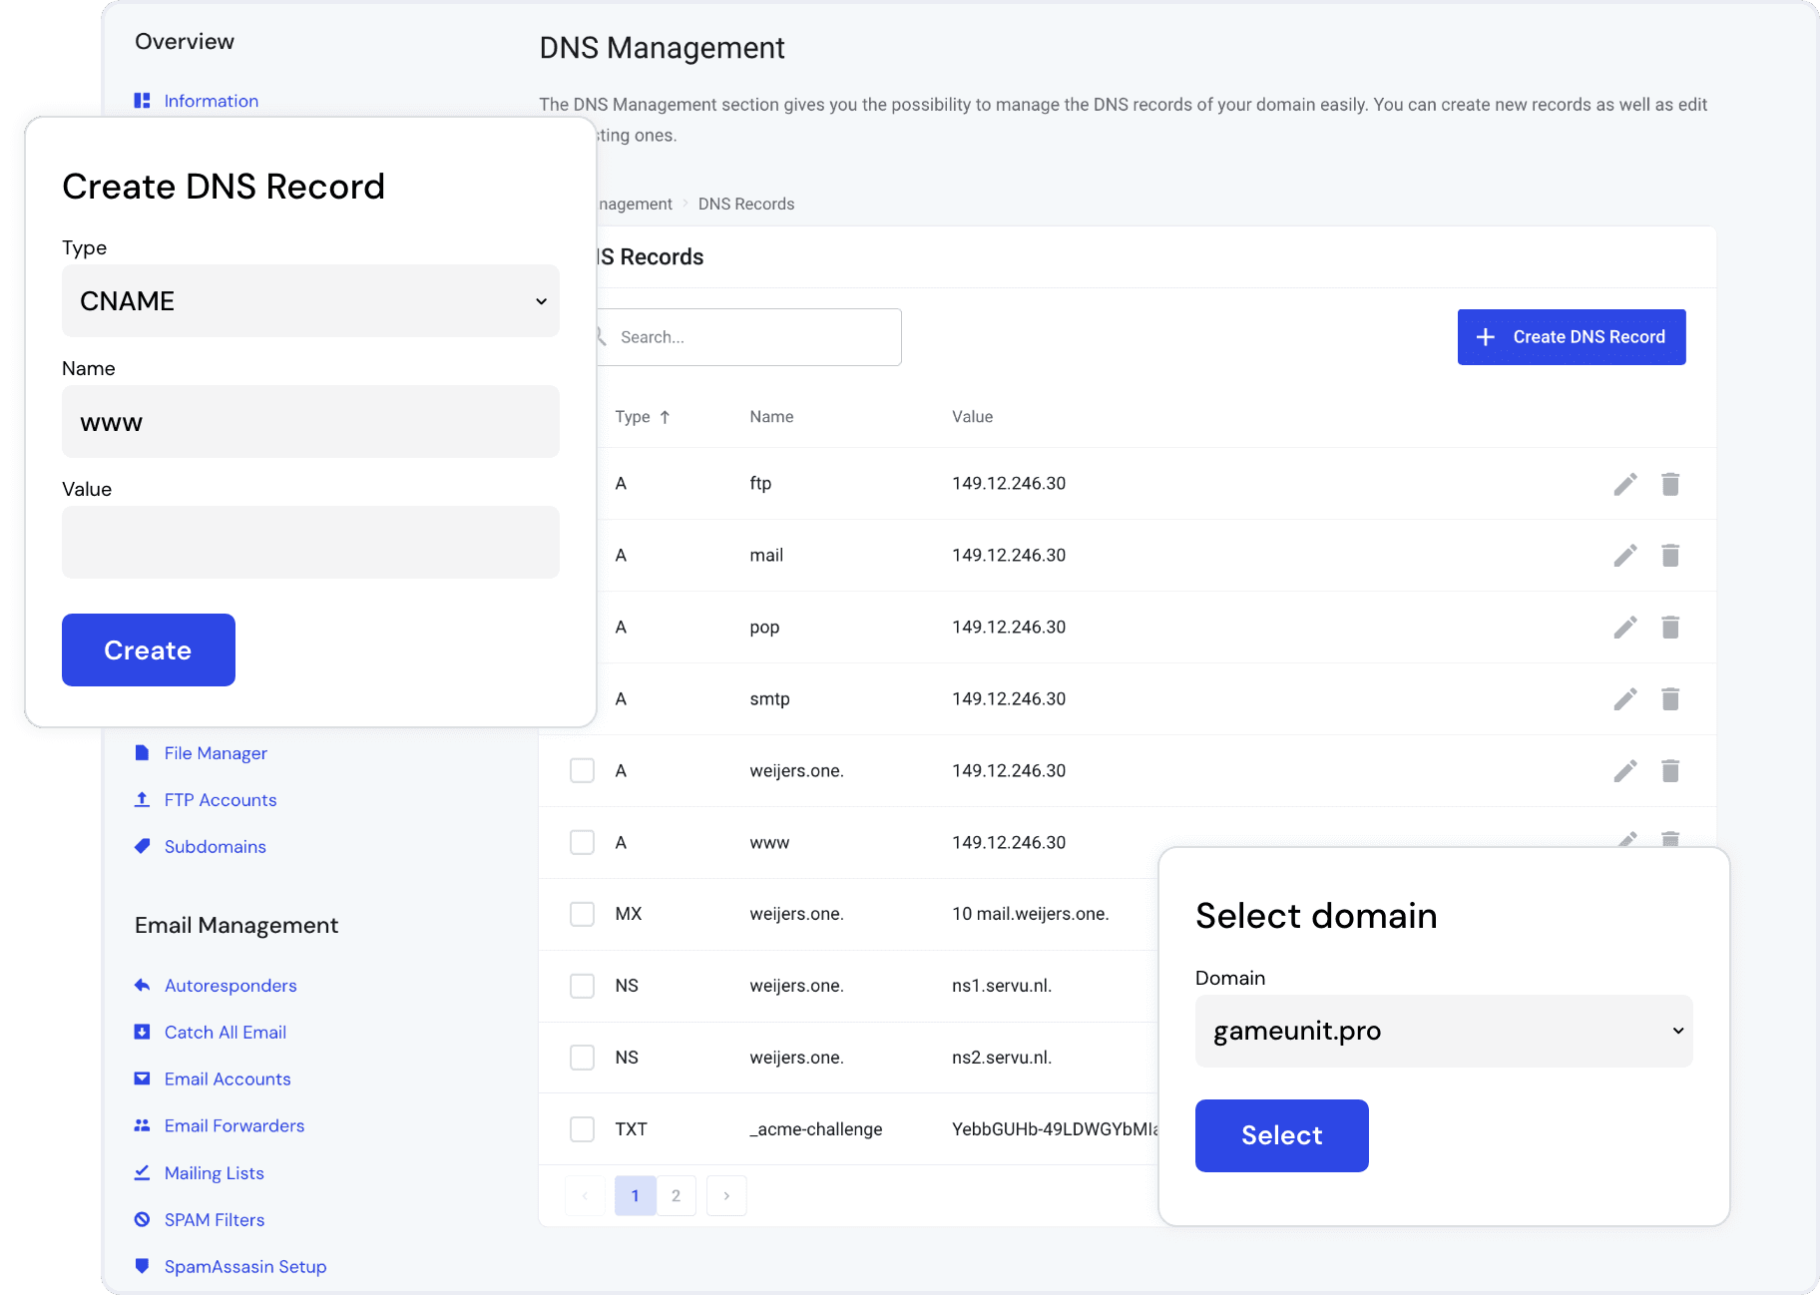Open the Mailing Lists link
The height and width of the screenshot is (1295, 1820).
click(214, 1172)
